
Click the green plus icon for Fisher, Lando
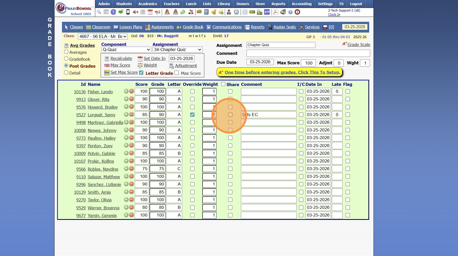126,91
